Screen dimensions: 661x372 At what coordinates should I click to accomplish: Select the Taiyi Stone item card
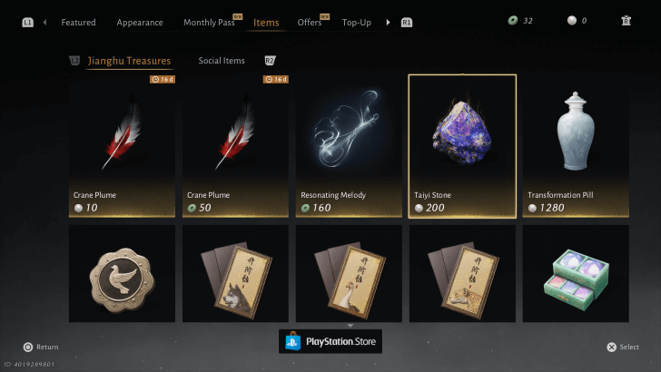[462, 146]
